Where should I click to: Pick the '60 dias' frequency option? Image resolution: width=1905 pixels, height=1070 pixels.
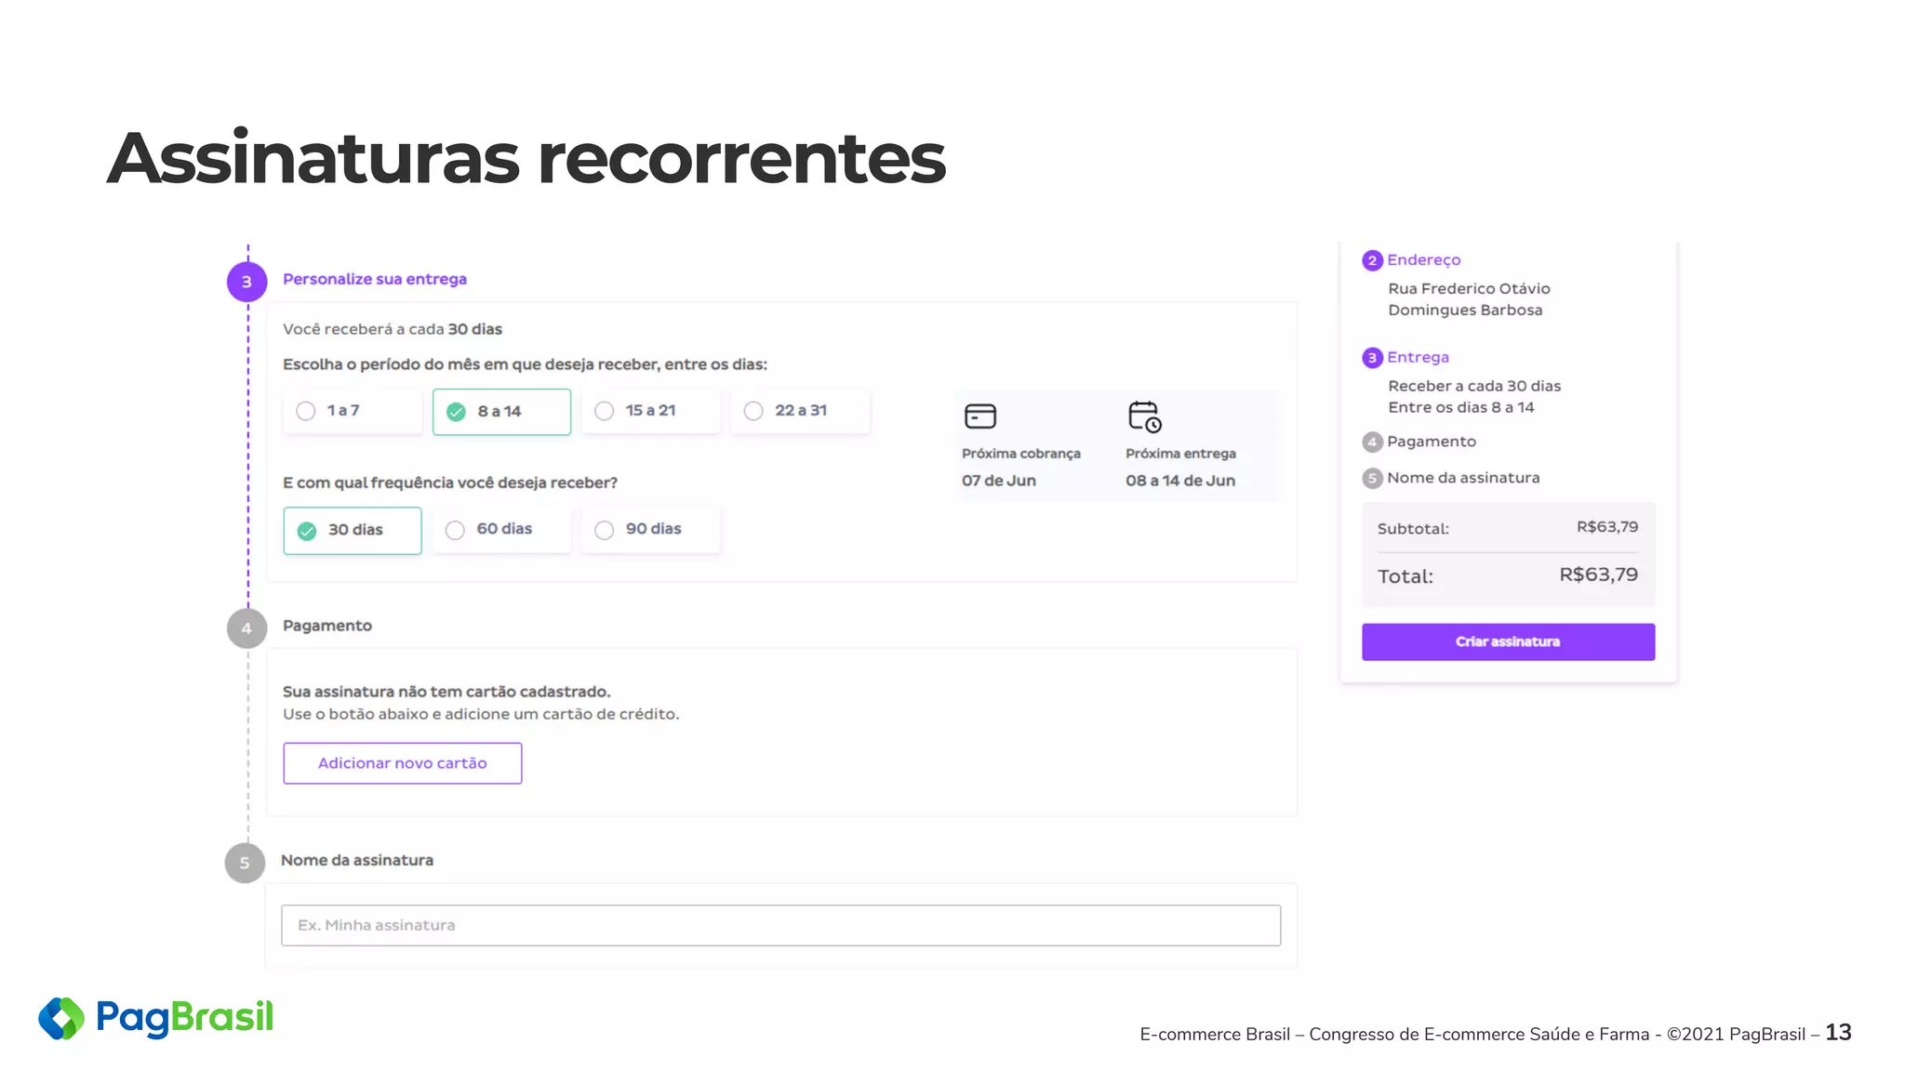click(x=501, y=529)
